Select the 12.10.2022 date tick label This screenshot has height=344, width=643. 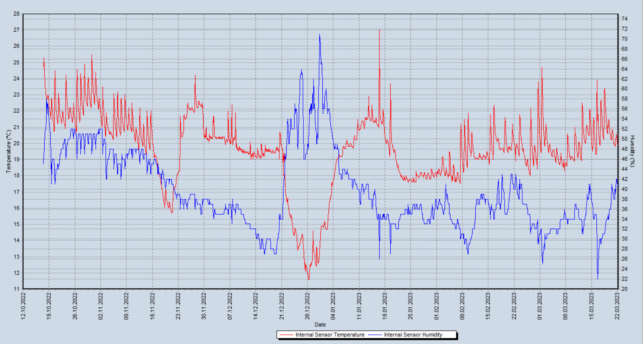pyautogui.click(x=23, y=306)
